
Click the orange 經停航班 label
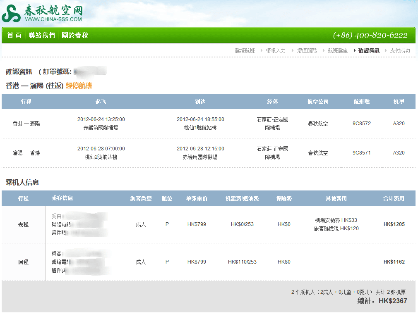pyautogui.click(x=79, y=86)
